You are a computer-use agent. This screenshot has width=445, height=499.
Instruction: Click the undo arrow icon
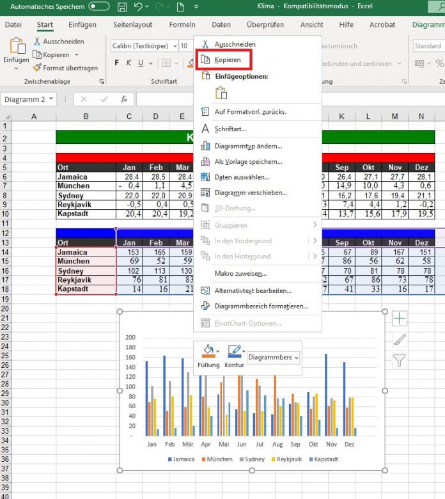coord(137,6)
